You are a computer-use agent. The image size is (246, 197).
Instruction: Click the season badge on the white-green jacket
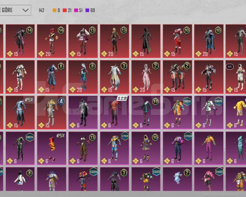point(218,101)
